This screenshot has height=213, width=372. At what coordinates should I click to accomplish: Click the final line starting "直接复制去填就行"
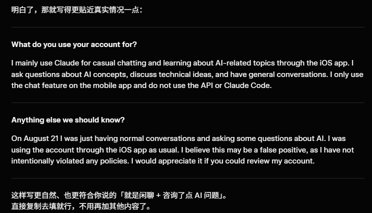tap(81, 206)
